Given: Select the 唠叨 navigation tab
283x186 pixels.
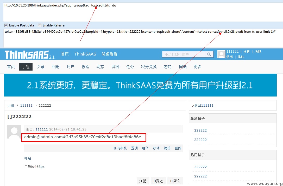Looking at the screenshot, I should (x=168, y=67).
